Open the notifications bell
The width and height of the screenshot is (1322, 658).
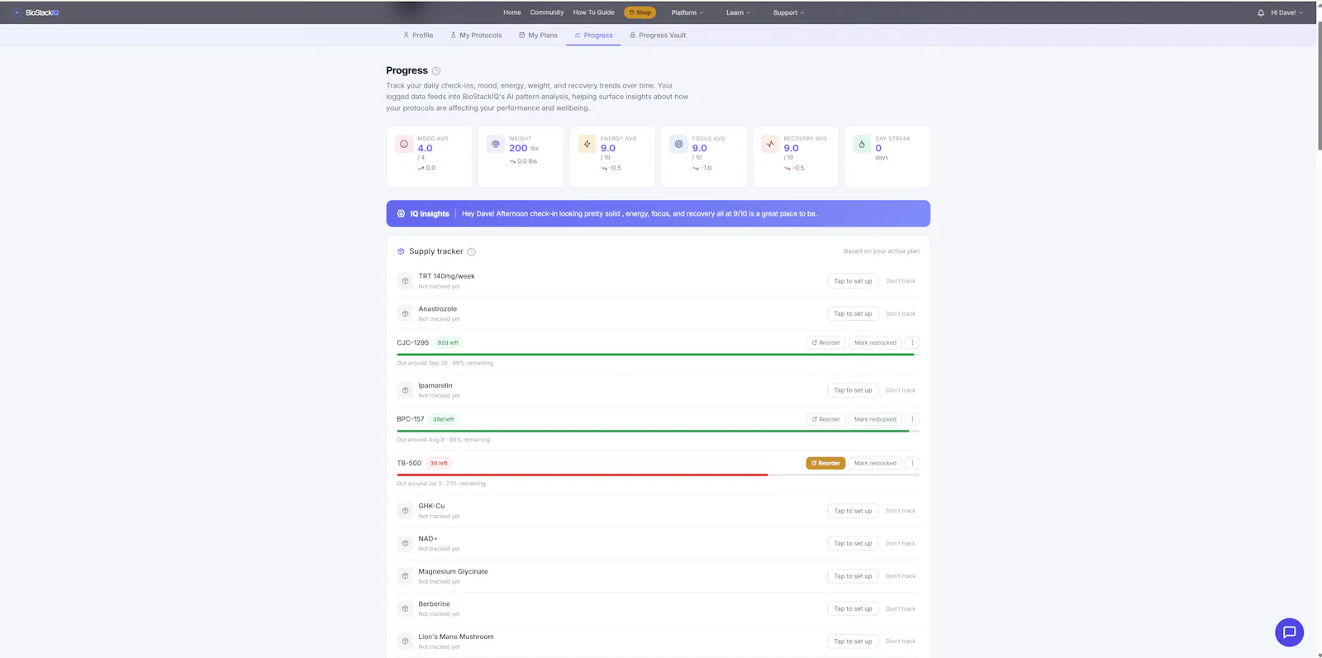(x=1261, y=12)
